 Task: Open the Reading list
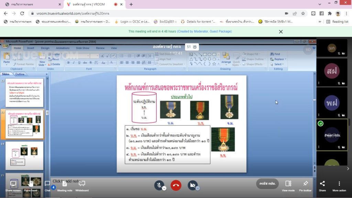click(x=338, y=22)
